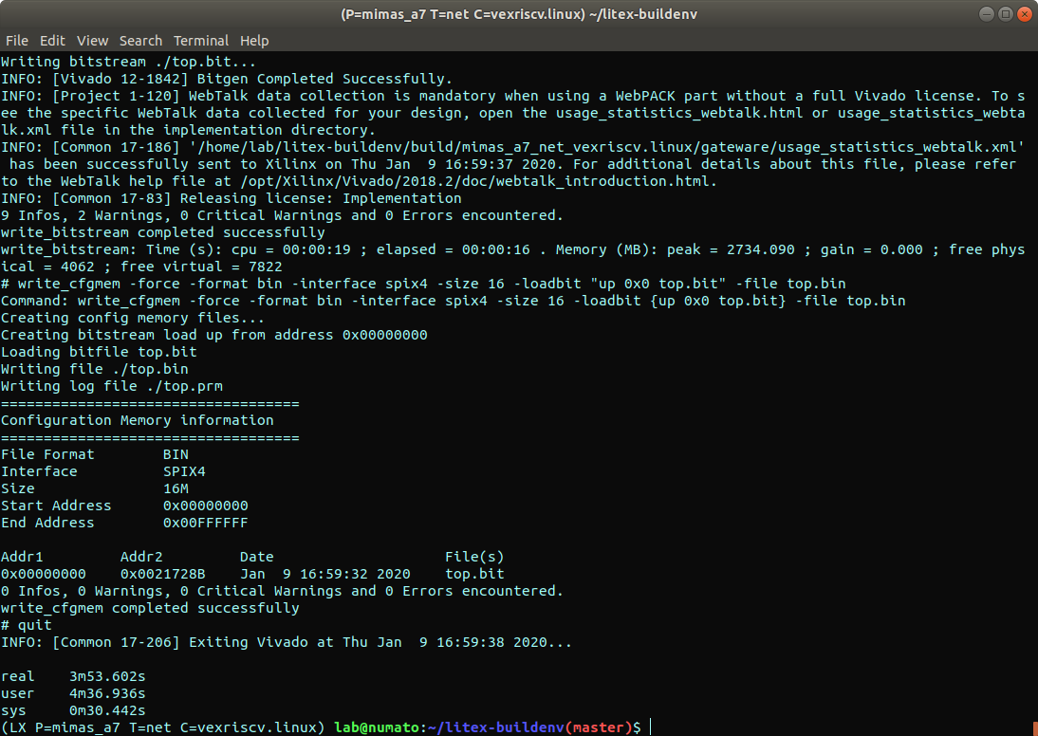Minimize the terminal window
This screenshot has width=1038, height=736.
point(985,14)
